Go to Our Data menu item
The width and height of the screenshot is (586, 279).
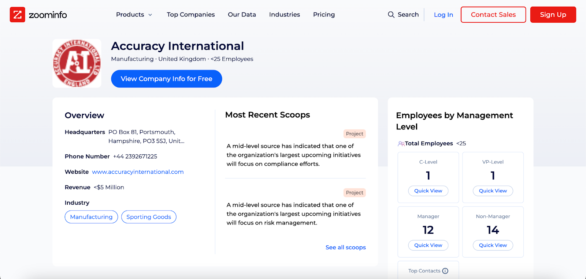click(x=242, y=15)
